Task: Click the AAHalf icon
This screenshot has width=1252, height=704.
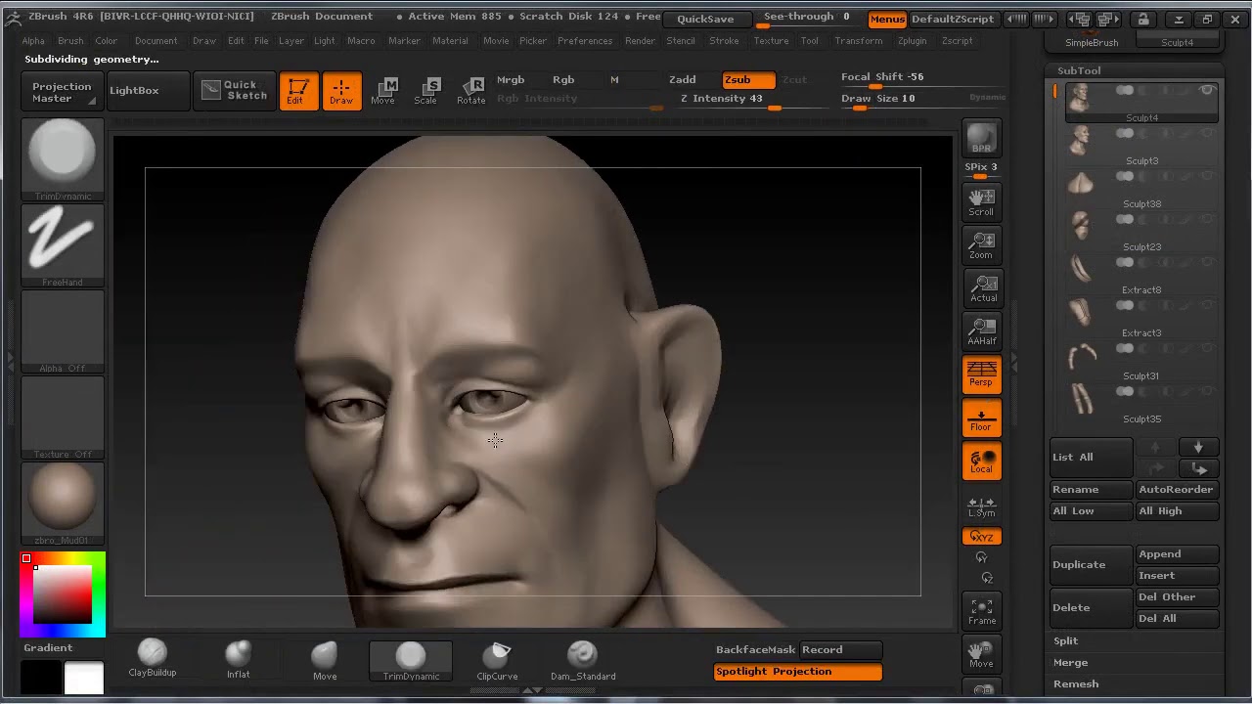Action: coord(981,331)
